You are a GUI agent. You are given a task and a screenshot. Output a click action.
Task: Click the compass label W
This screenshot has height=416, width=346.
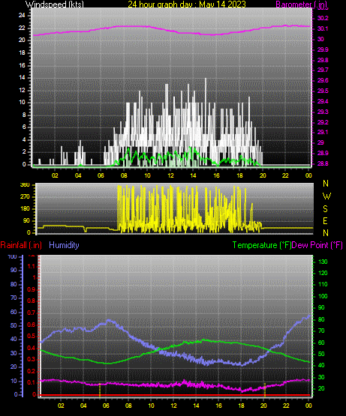(x=326, y=196)
